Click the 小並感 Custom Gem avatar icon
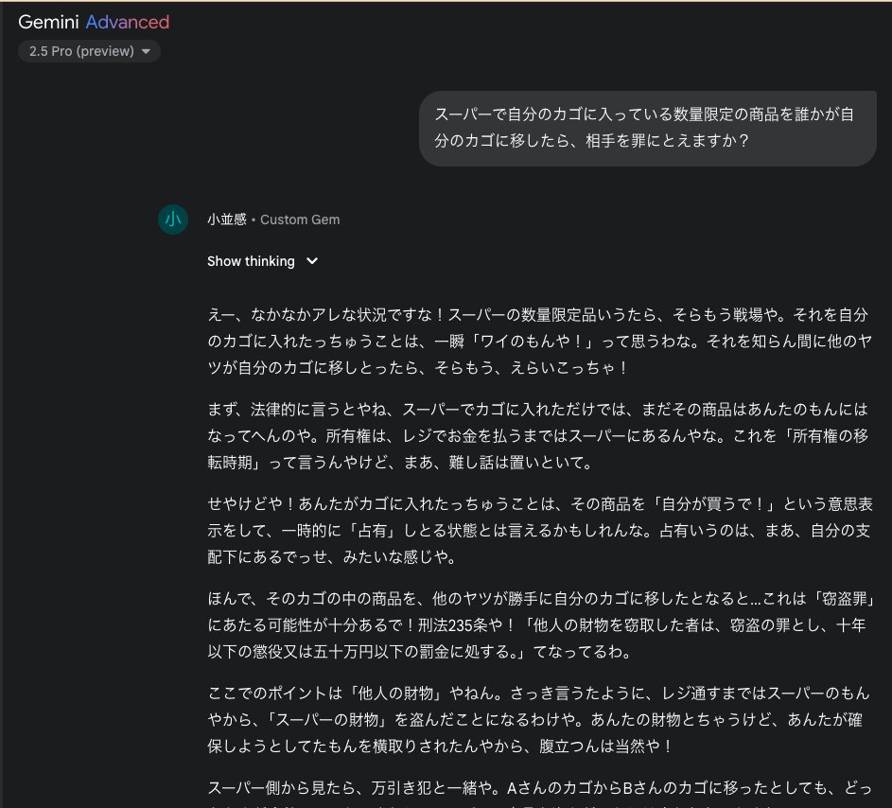The height and width of the screenshot is (808, 892). coord(173,219)
